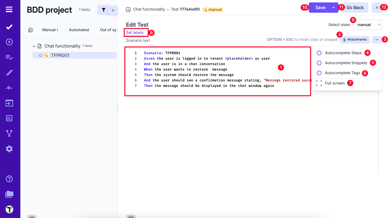Click the Set labels link
Screen dimensions: 389x218
point(135,33)
